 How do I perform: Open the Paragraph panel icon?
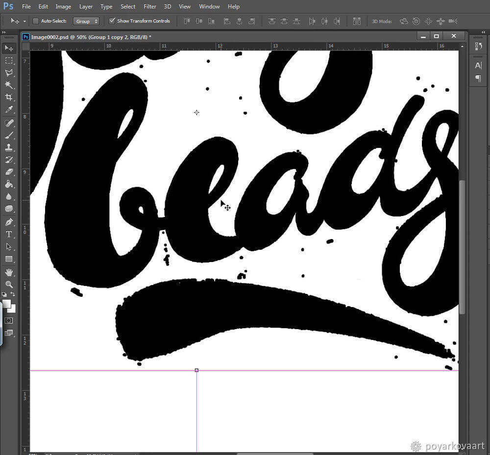478,78
